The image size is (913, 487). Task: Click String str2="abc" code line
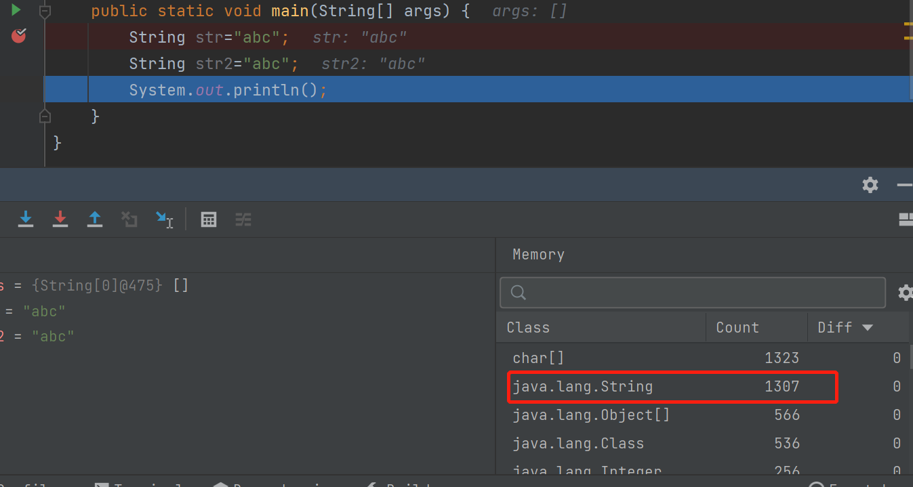point(214,64)
